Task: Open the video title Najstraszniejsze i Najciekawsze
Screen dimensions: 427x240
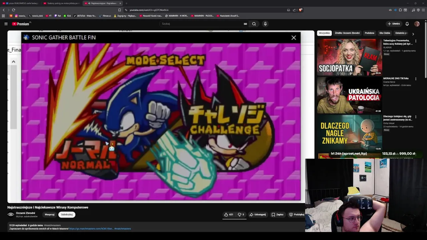Action: coord(48,207)
